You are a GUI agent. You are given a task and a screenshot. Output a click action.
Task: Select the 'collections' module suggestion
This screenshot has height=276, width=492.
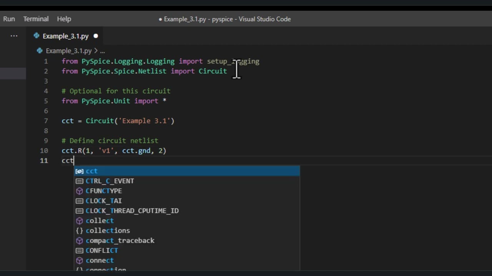pyautogui.click(x=187, y=231)
